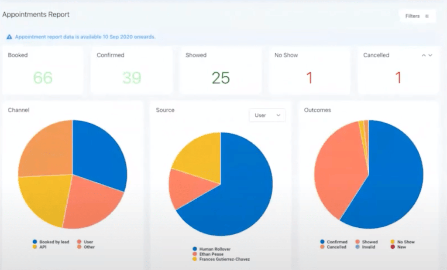This screenshot has width=447, height=270.
Task: Select the Booked stat card showing 66
Action: click(43, 71)
